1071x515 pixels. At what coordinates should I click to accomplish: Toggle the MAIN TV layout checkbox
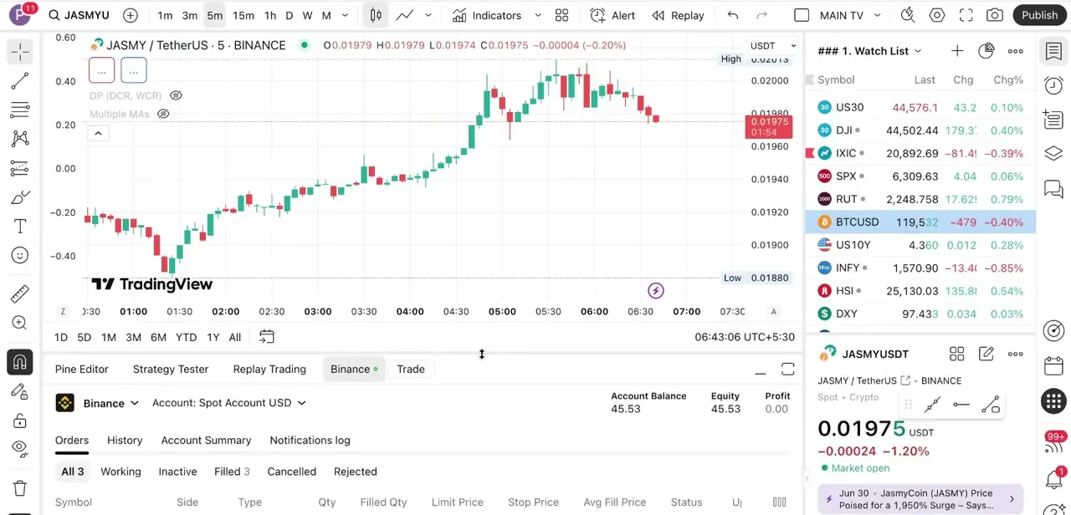pos(802,15)
